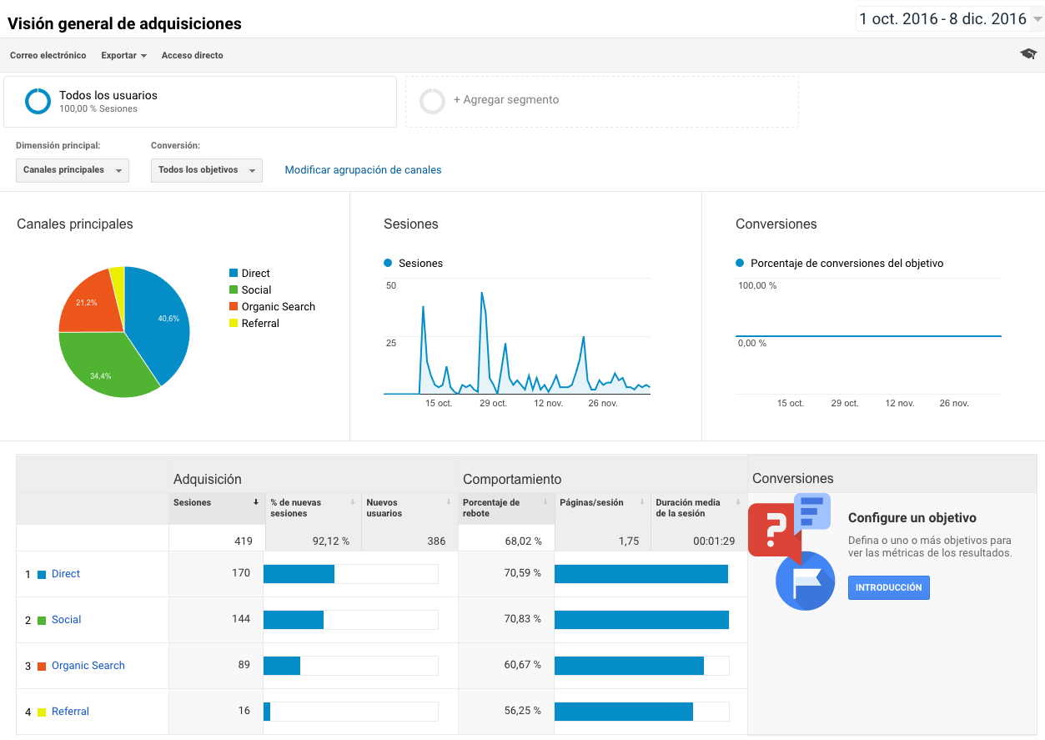Click the 386 Nuevos usuarios value

click(436, 541)
